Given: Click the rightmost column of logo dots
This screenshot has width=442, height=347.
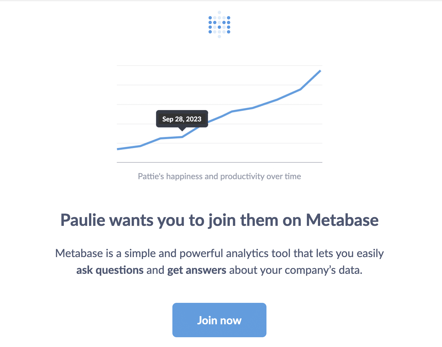Looking at the screenshot, I should coord(229,25).
